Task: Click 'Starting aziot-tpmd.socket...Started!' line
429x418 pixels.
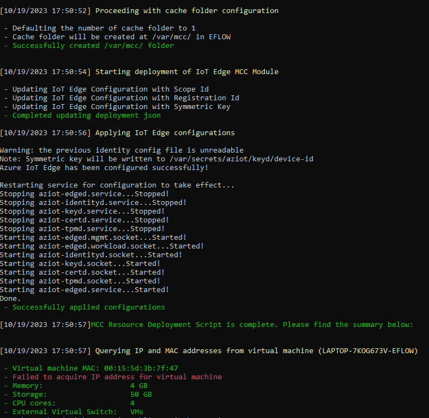Action: pos(80,281)
